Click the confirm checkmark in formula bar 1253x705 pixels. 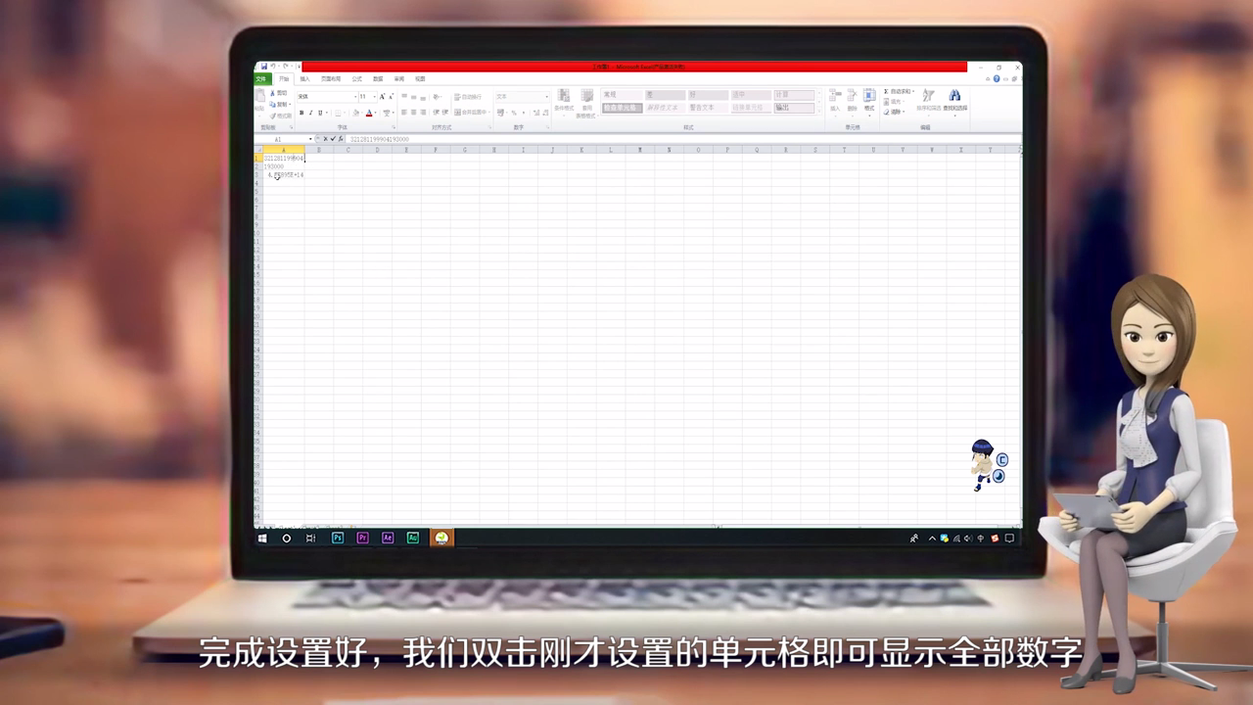coord(333,139)
